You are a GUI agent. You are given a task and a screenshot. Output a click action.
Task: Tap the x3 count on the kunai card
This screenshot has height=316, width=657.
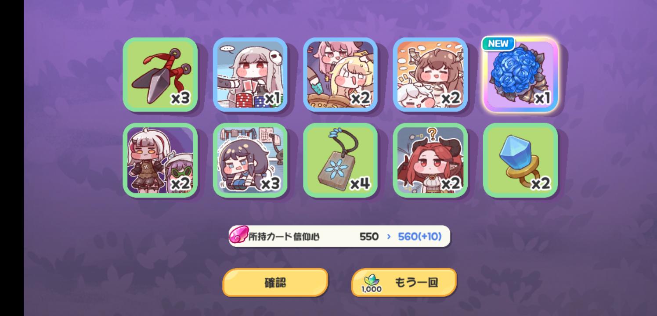pos(180,99)
